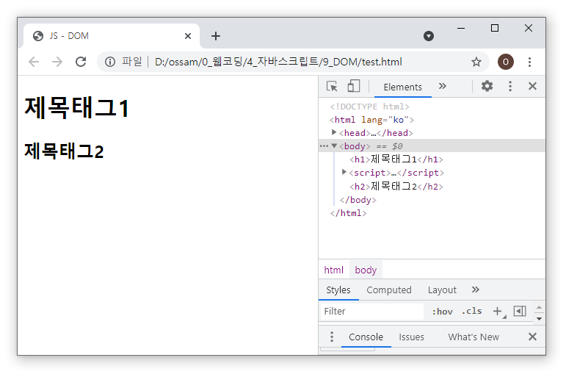Focus the styles Filter field
The height and width of the screenshot is (377, 566).
(x=371, y=311)
